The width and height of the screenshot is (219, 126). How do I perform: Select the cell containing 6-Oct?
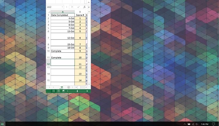pyautogui.click(x=63, y=25)
